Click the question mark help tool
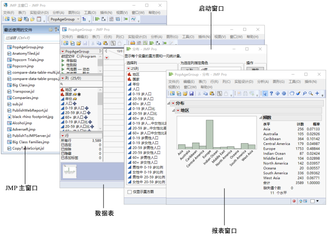 [271, 93]
